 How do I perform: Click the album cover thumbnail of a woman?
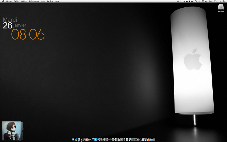tap(12, 131)
